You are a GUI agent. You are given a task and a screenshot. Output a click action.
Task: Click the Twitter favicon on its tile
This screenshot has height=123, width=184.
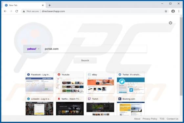[x=120, y=75]
